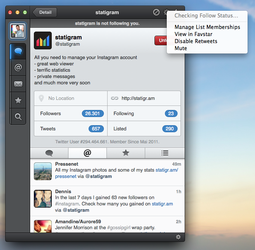Open direct messages envelope icon
This screenshot has height=250, width=255.
coord(18,84)
